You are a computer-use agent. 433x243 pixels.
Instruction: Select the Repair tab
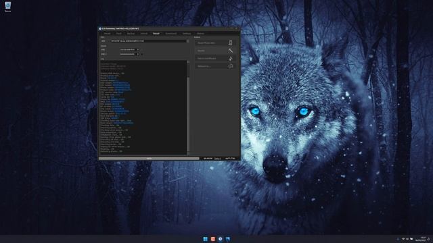click(x=156, y=34)
